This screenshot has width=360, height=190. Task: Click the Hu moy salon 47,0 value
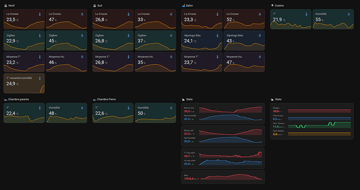[187, 164]
